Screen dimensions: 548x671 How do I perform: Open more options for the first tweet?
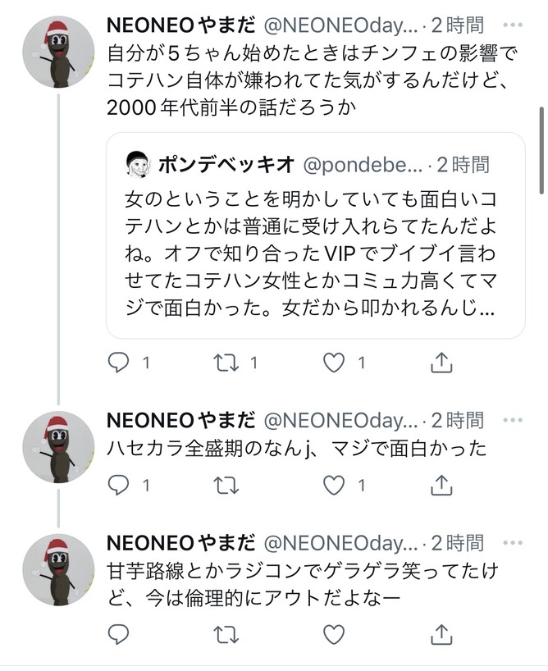pos(514,25)
